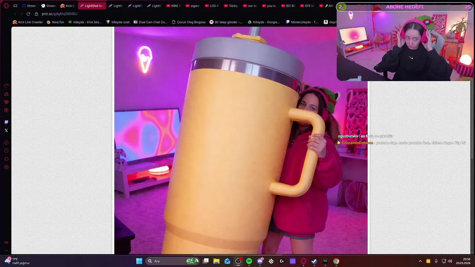This screenshot has width=475, height=267.
Task: Open the Kick Link Crawler bookmark
Action: (28, 22)
